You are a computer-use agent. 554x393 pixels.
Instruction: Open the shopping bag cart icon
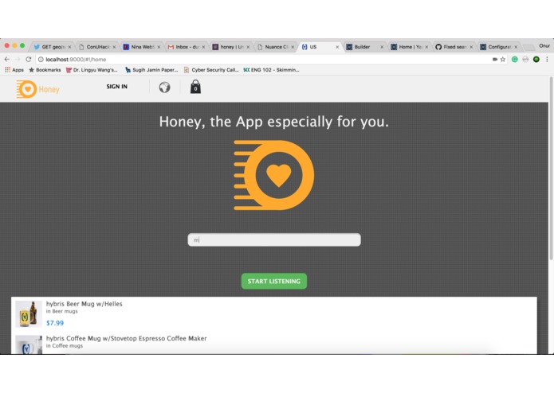(x=195, y=87)
